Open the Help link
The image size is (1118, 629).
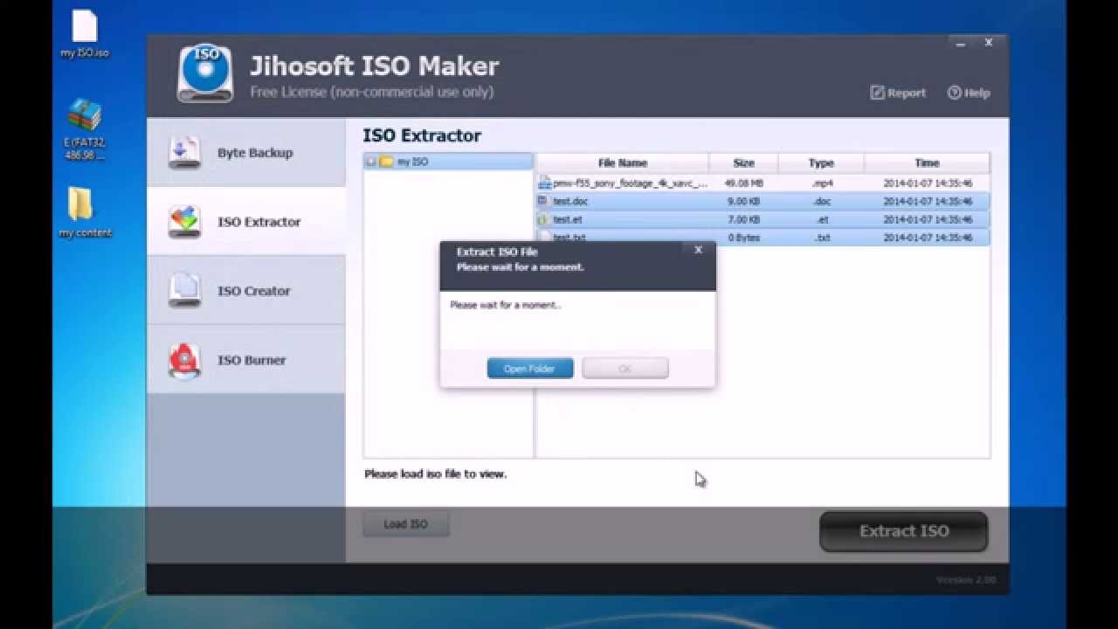969,93
